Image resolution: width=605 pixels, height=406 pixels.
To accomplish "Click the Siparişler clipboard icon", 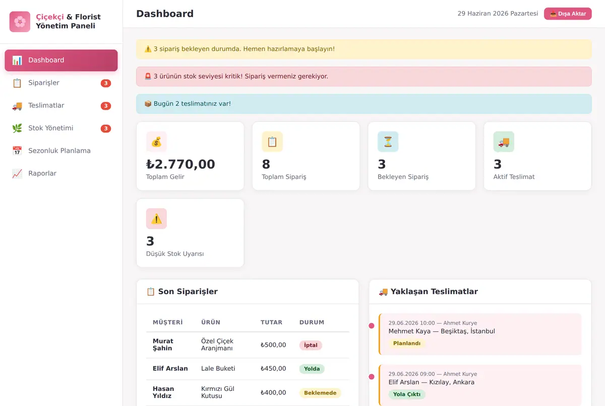I will (x=17, y=83).
